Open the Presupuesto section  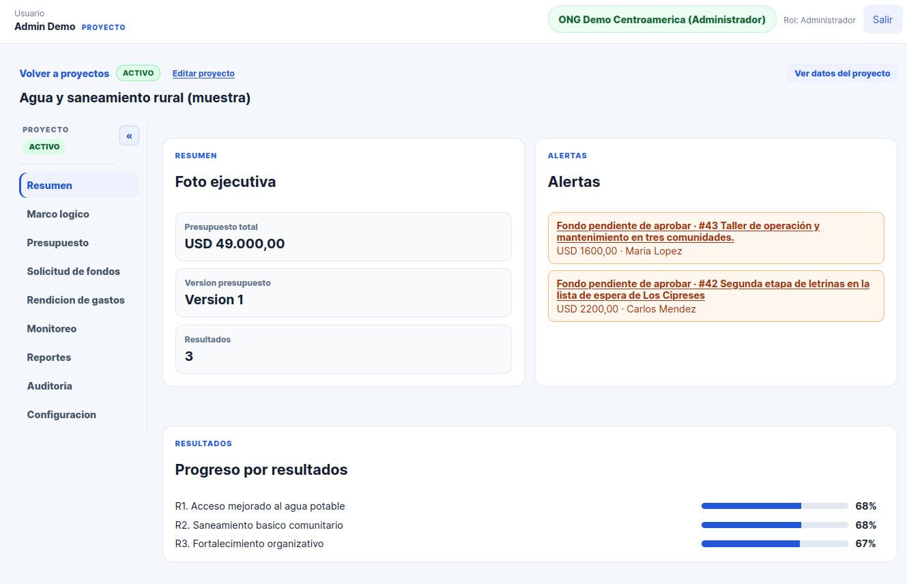pos(79,243)
